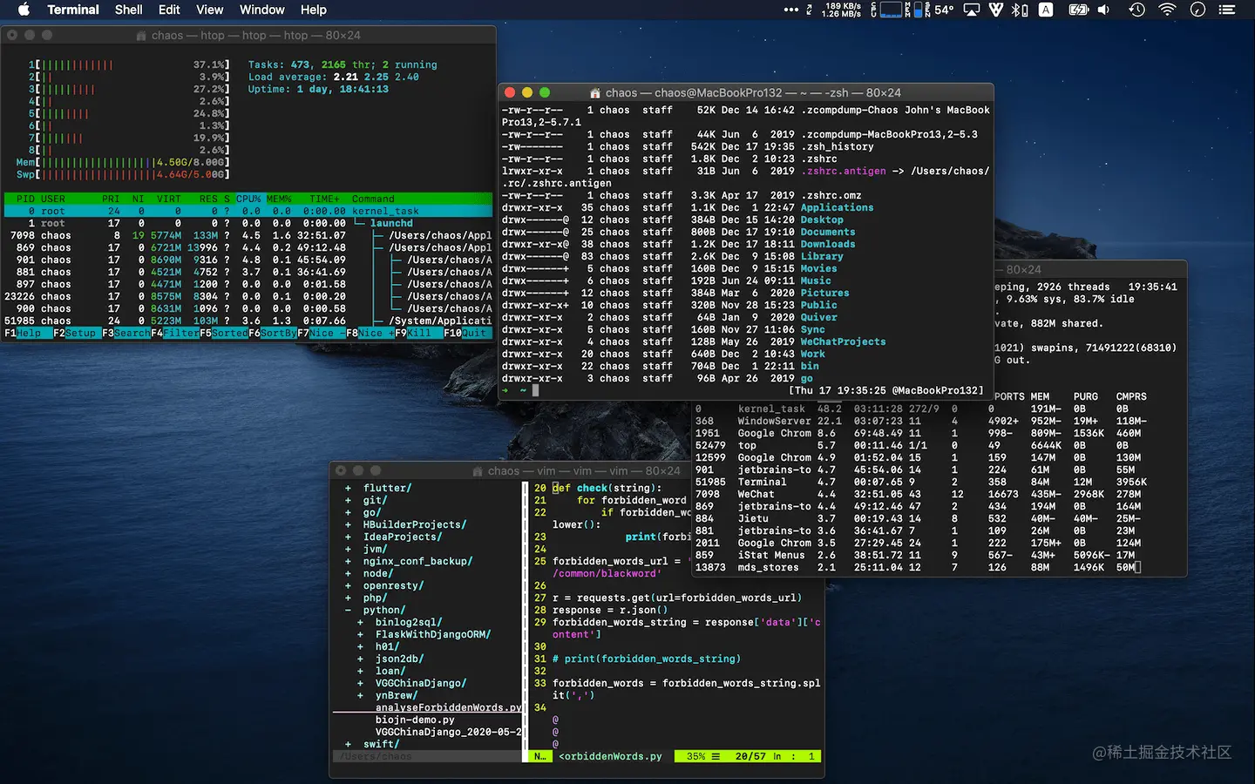Sort htop by MEM% column header
Viewport: 1255px width, 784px height.
click(279, 199)
